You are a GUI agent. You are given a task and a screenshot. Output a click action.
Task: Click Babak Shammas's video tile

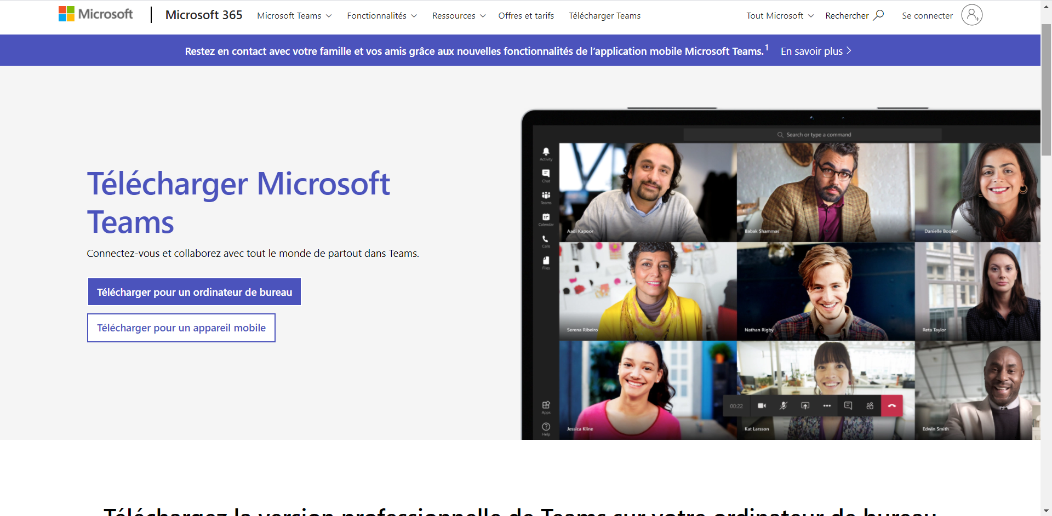pyautogui.click(x=826, y=192)
